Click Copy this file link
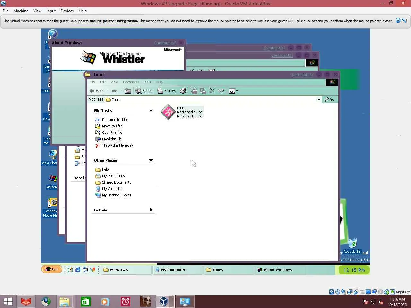 point(112,133)
